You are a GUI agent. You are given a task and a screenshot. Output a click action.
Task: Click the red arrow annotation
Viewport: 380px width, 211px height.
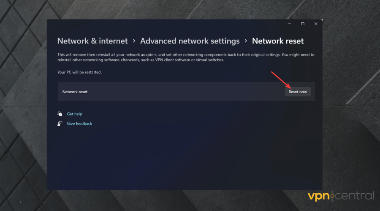(280, 80)
